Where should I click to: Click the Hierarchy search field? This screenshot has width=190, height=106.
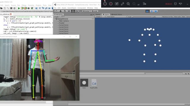click(77, 16)
